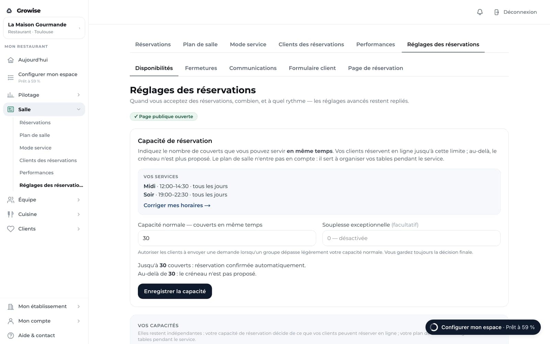
Task: Expand the Mon compte chevron
Action: [x=78, y=321]
